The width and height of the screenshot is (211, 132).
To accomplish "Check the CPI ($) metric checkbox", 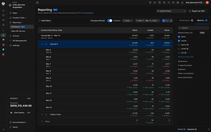I will coord(179,53).
